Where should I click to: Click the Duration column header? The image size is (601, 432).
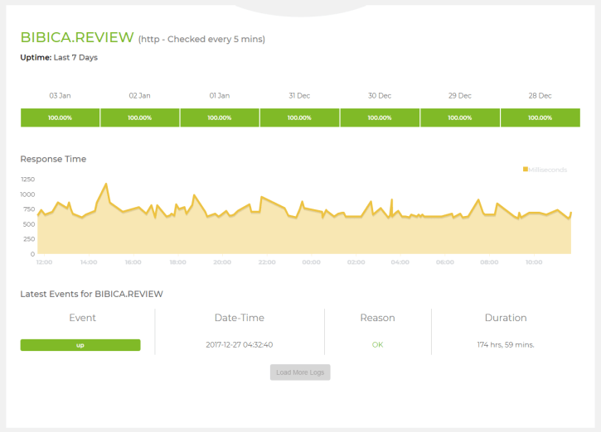[x=506, y=318]
